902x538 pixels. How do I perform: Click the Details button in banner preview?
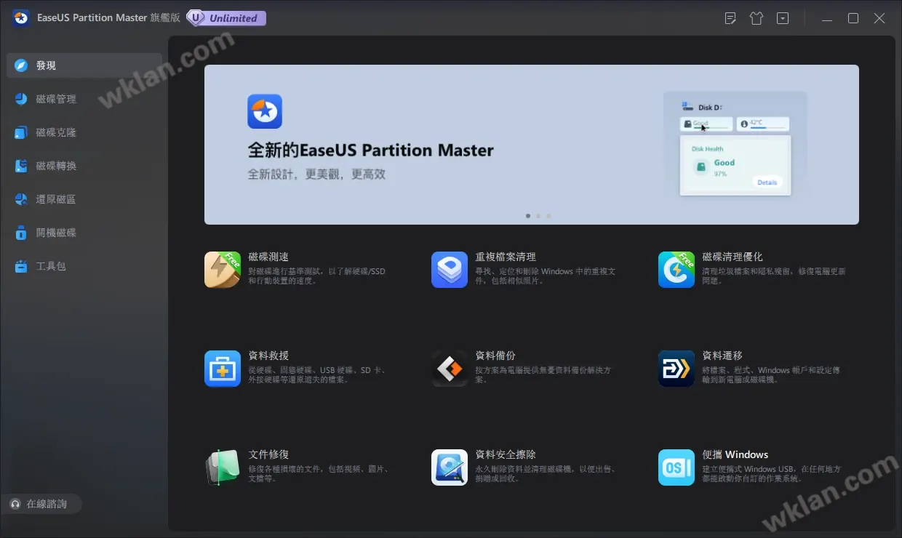767,182
